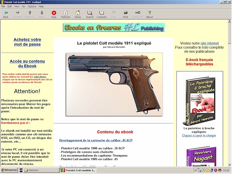
Task: Click the Back arrow toolbar icon
Action: coord(6,13)
